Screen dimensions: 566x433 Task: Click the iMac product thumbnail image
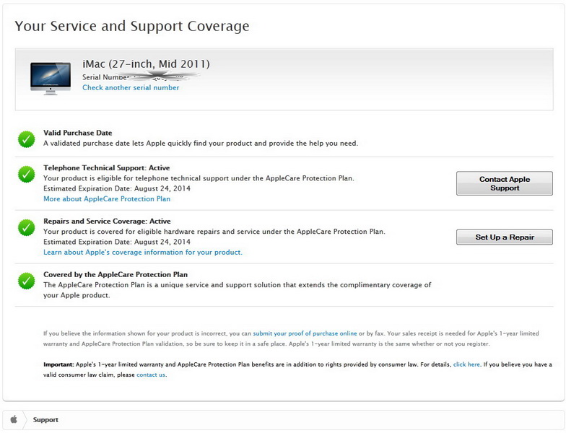pos(51,78)
